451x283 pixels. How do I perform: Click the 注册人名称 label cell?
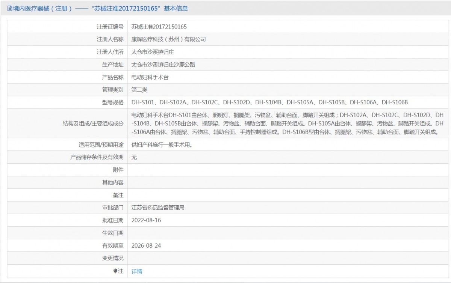point(67,39)
